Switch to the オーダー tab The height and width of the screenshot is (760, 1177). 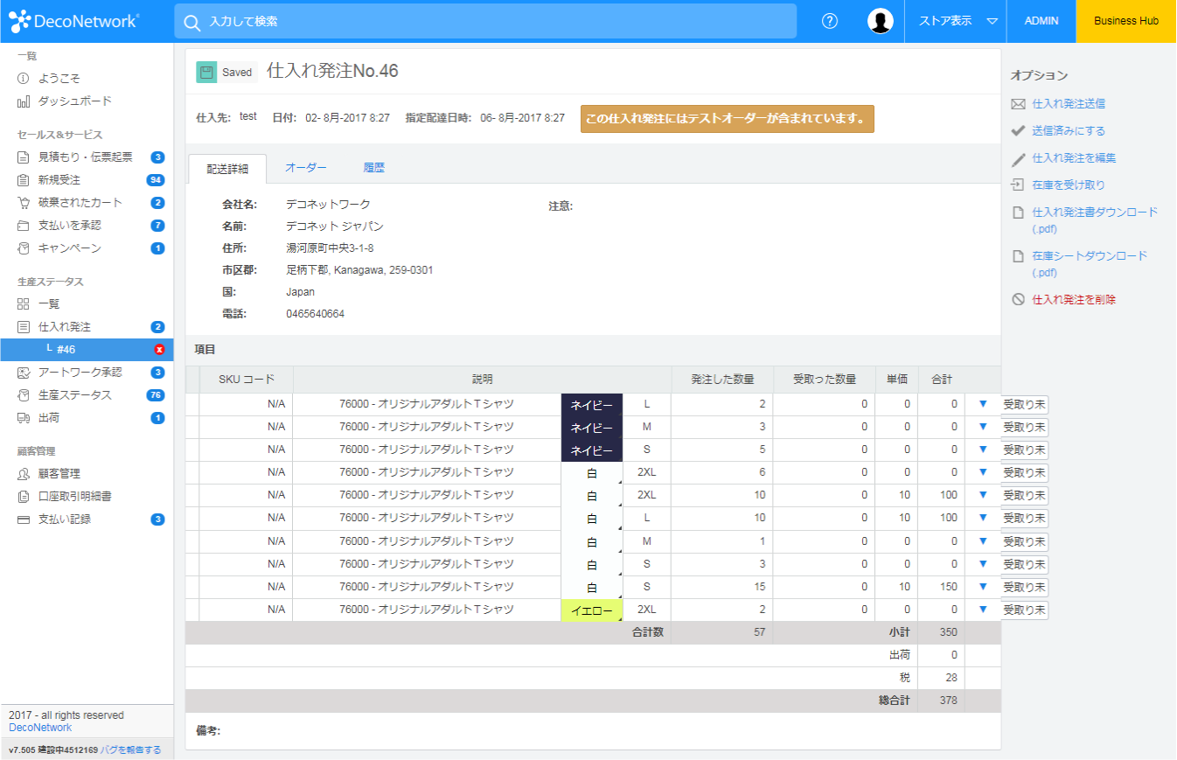(x=306, y=167)
